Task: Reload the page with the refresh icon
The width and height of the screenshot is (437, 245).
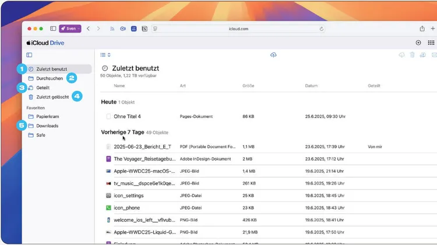Action: point(321,29)
